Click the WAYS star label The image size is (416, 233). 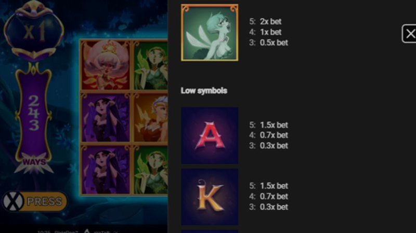pyautogui.click(x=34, y=162)
